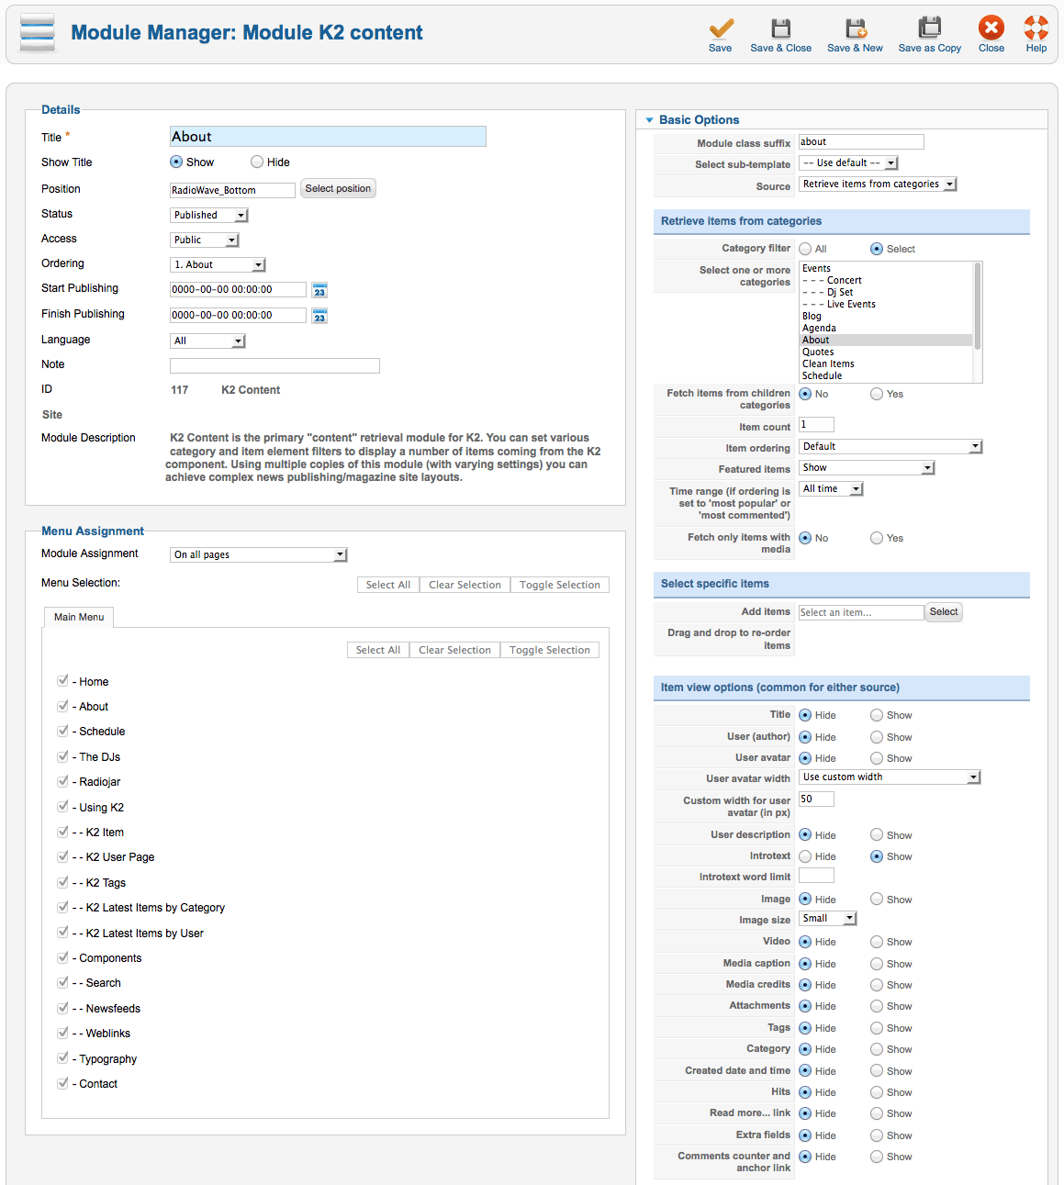
Task: Click the Save as Copy icon
Action: (x=930, y=28)
